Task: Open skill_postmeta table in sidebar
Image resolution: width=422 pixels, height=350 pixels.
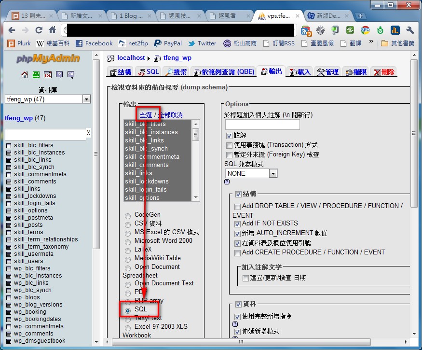Action: pos(33,217)
